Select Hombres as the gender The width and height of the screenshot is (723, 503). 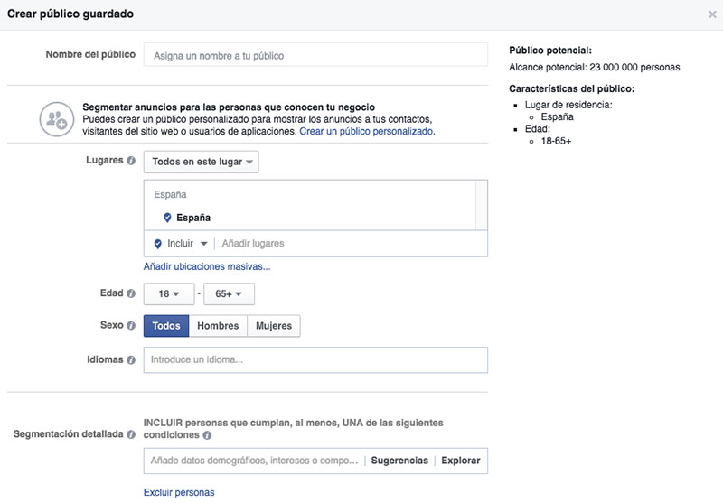click(x=218, y=326)
